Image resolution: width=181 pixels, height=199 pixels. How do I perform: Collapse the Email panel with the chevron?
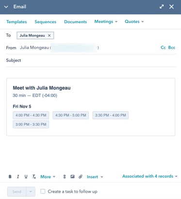6,7
